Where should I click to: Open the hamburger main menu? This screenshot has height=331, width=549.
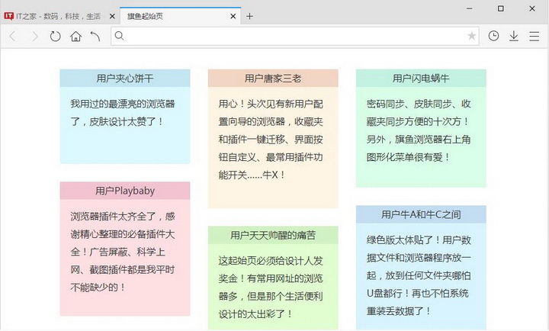click(x=534, y=36)
